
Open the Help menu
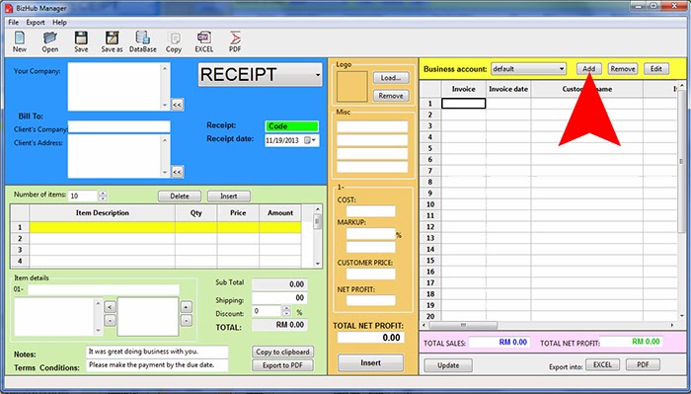click(59, 22)
